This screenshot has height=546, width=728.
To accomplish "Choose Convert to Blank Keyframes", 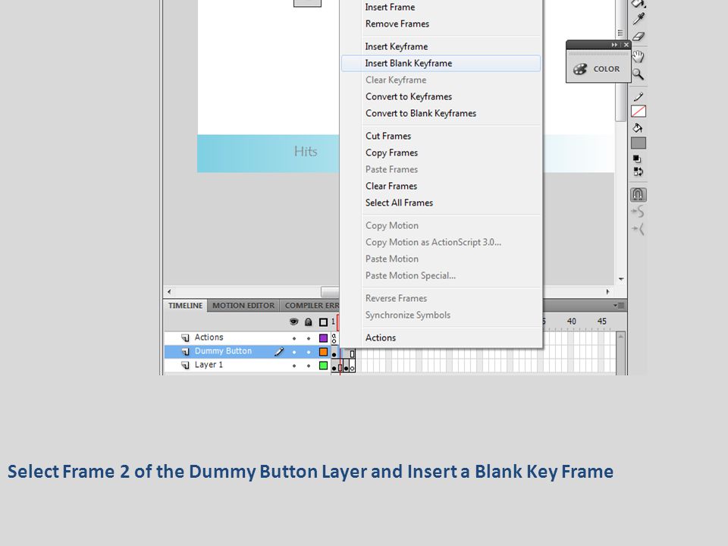I will 441,114.
